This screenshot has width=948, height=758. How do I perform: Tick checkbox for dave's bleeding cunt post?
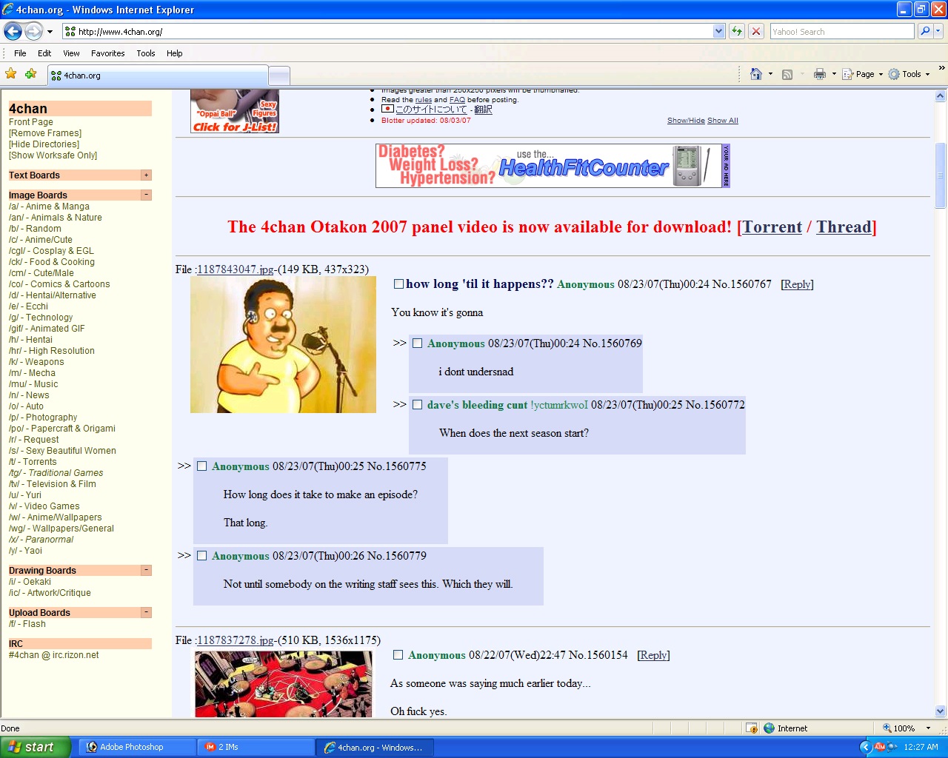(x=417, y=405)
